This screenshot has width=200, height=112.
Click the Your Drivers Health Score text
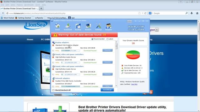133,40
